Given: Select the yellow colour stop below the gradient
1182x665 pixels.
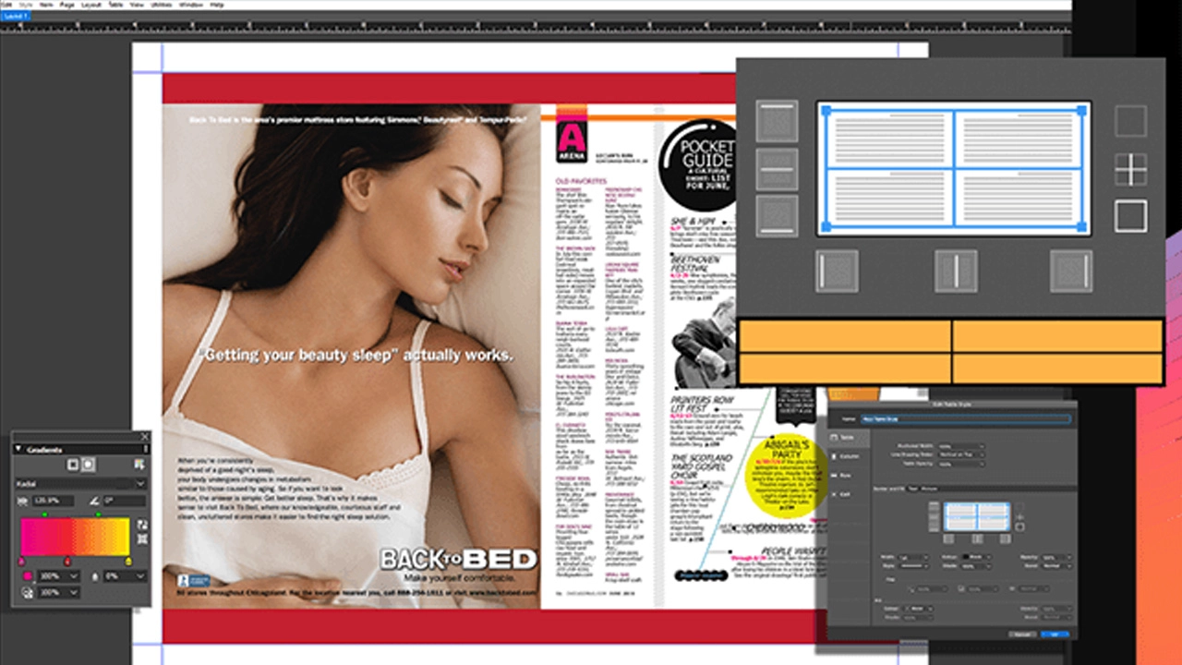Looking at the screenshot, I should [128, 562].
